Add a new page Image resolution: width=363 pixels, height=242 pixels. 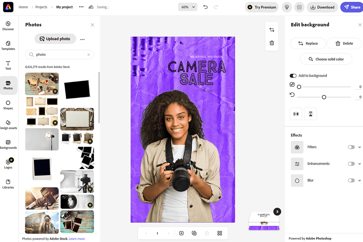tap(181, 233)
